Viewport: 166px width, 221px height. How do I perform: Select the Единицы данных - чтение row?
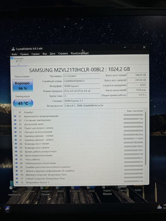[x=79, y=136]
